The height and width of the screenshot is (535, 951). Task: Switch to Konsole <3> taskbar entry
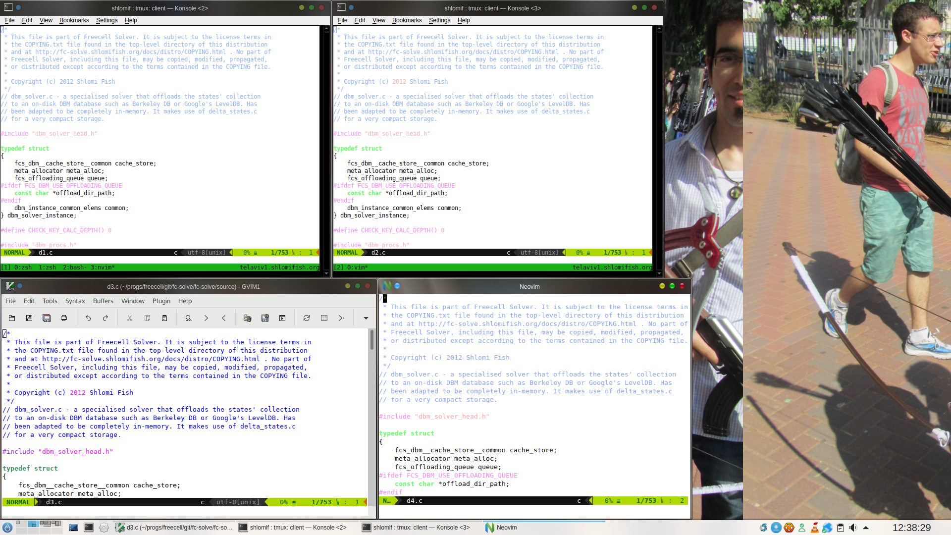(x=421, y=528)
